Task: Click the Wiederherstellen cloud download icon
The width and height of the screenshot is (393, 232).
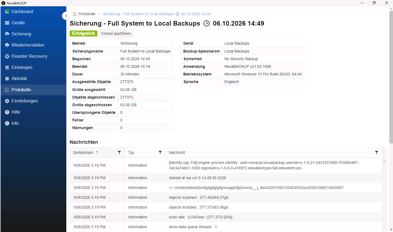Action: 7,45
